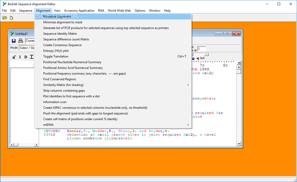Click the word AUTHORS in the sequence view
This screenshot has width=297, height=182.
[x=52, y=131]
